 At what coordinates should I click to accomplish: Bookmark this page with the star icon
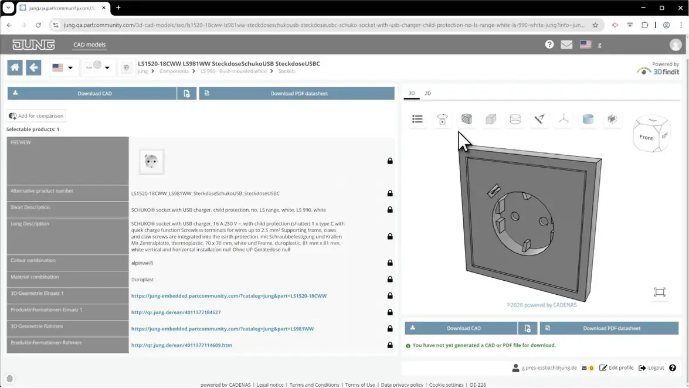[x=595, y=25]
